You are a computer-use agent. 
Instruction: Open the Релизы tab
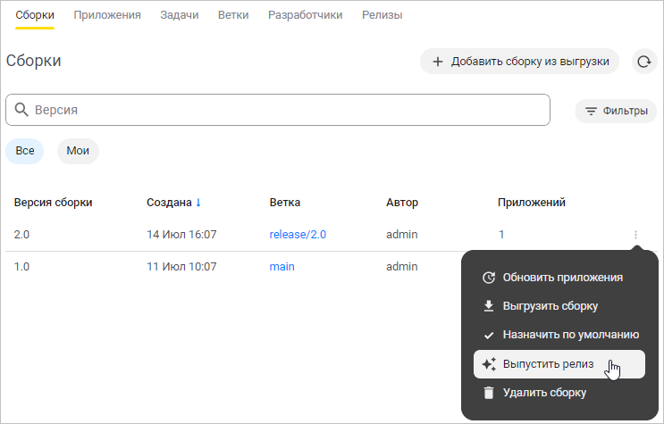382,15
